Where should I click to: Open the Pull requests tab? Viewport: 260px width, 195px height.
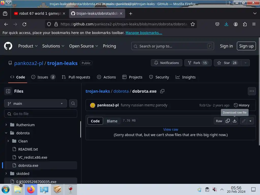click(x=76, y=77)
